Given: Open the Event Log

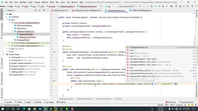Looking at the screenshot, I should (170, 102).
